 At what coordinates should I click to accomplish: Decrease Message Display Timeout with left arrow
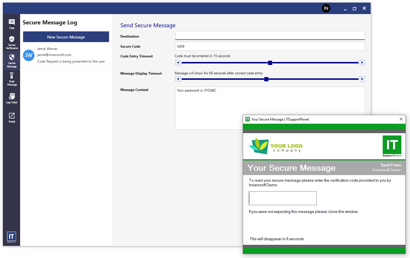tap(178, 79)
